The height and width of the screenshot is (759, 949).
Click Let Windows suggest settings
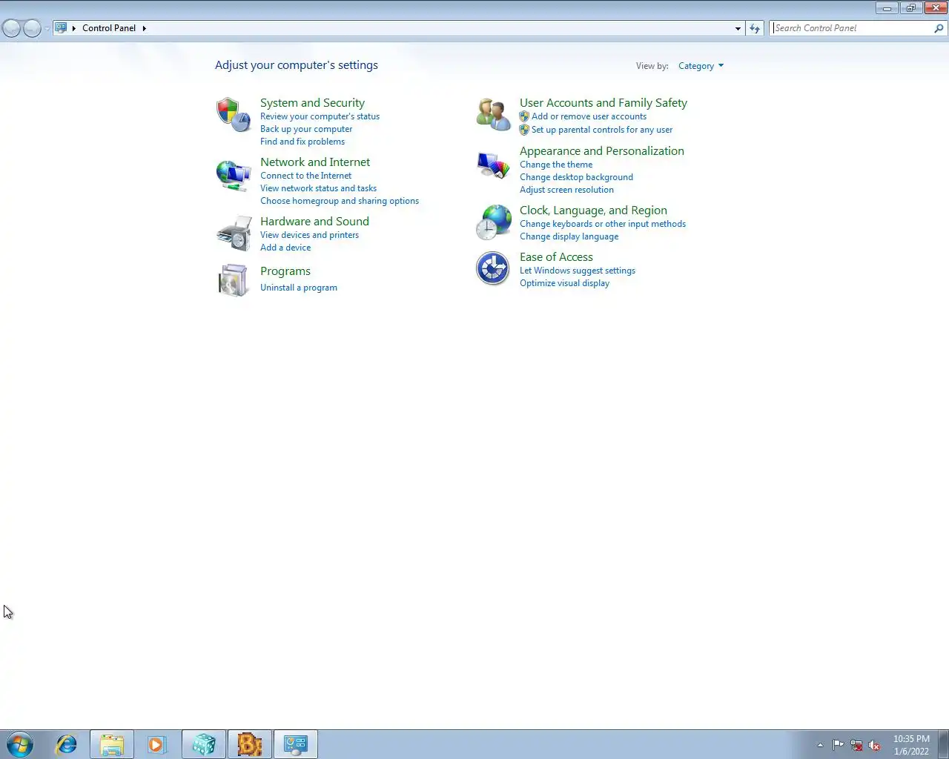click(x=578, y=271)
